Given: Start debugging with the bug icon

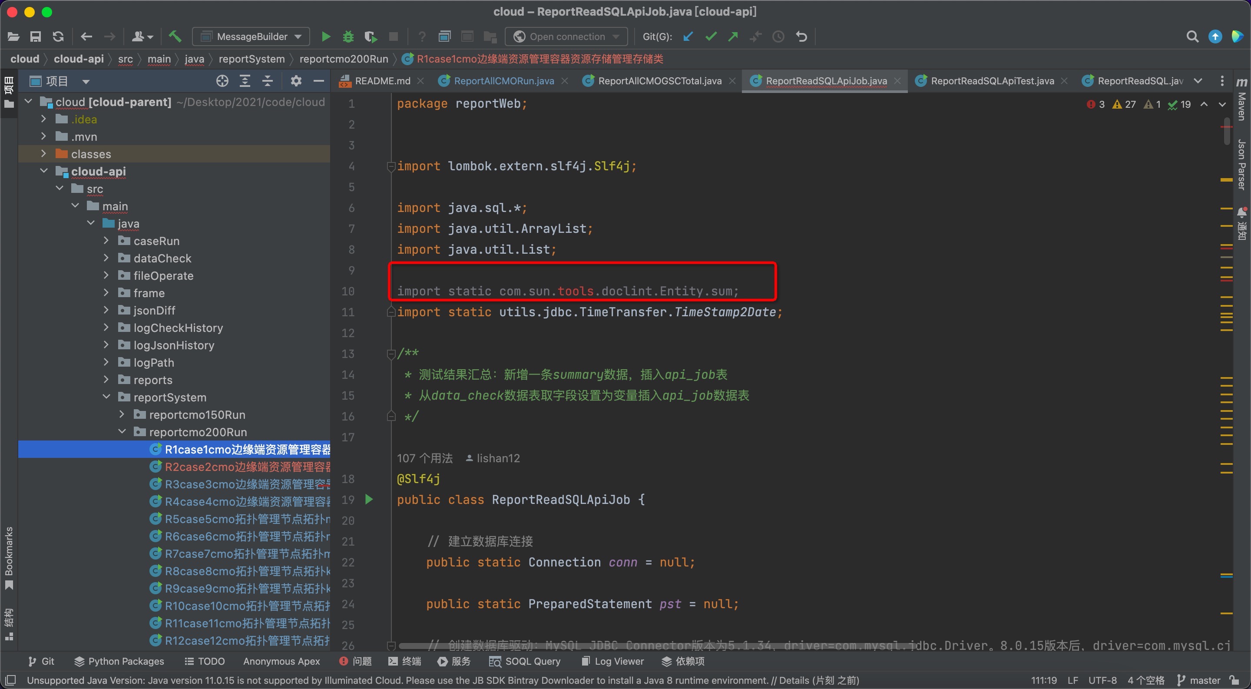Looking at the screenshot, I should pyautogui.click(x=347, y=36).
